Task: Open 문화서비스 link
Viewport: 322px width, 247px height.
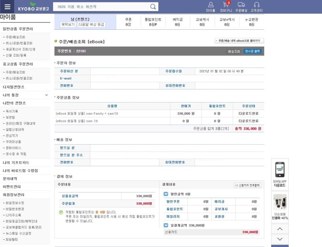Action: (13, 148)
